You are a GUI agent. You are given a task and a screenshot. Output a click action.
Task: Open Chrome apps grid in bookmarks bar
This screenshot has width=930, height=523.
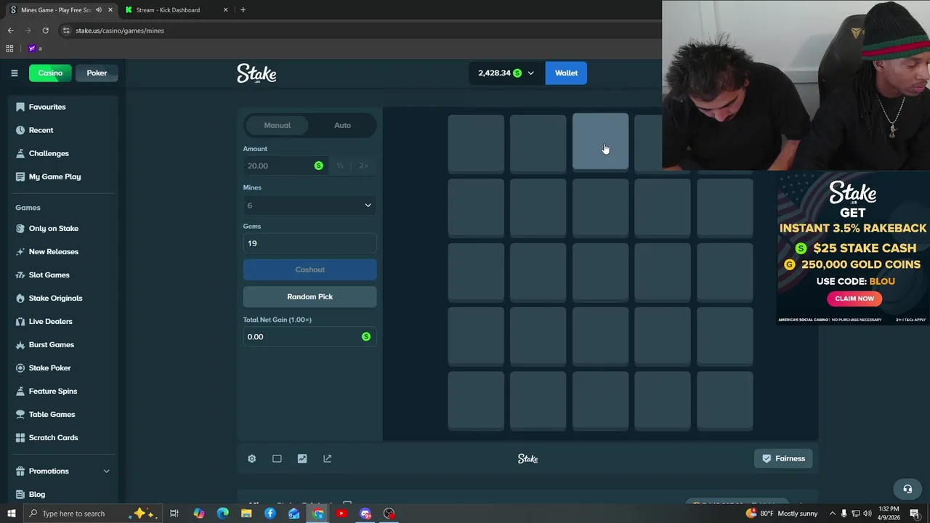tap(9, 49)
